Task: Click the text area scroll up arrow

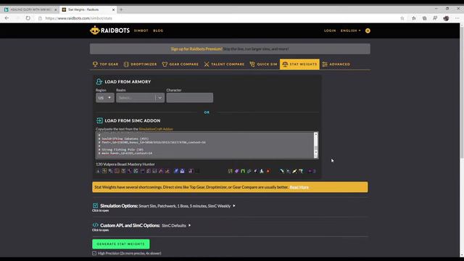Action: tap(316, 134)
